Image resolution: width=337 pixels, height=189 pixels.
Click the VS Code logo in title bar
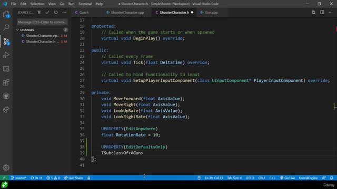5,4
